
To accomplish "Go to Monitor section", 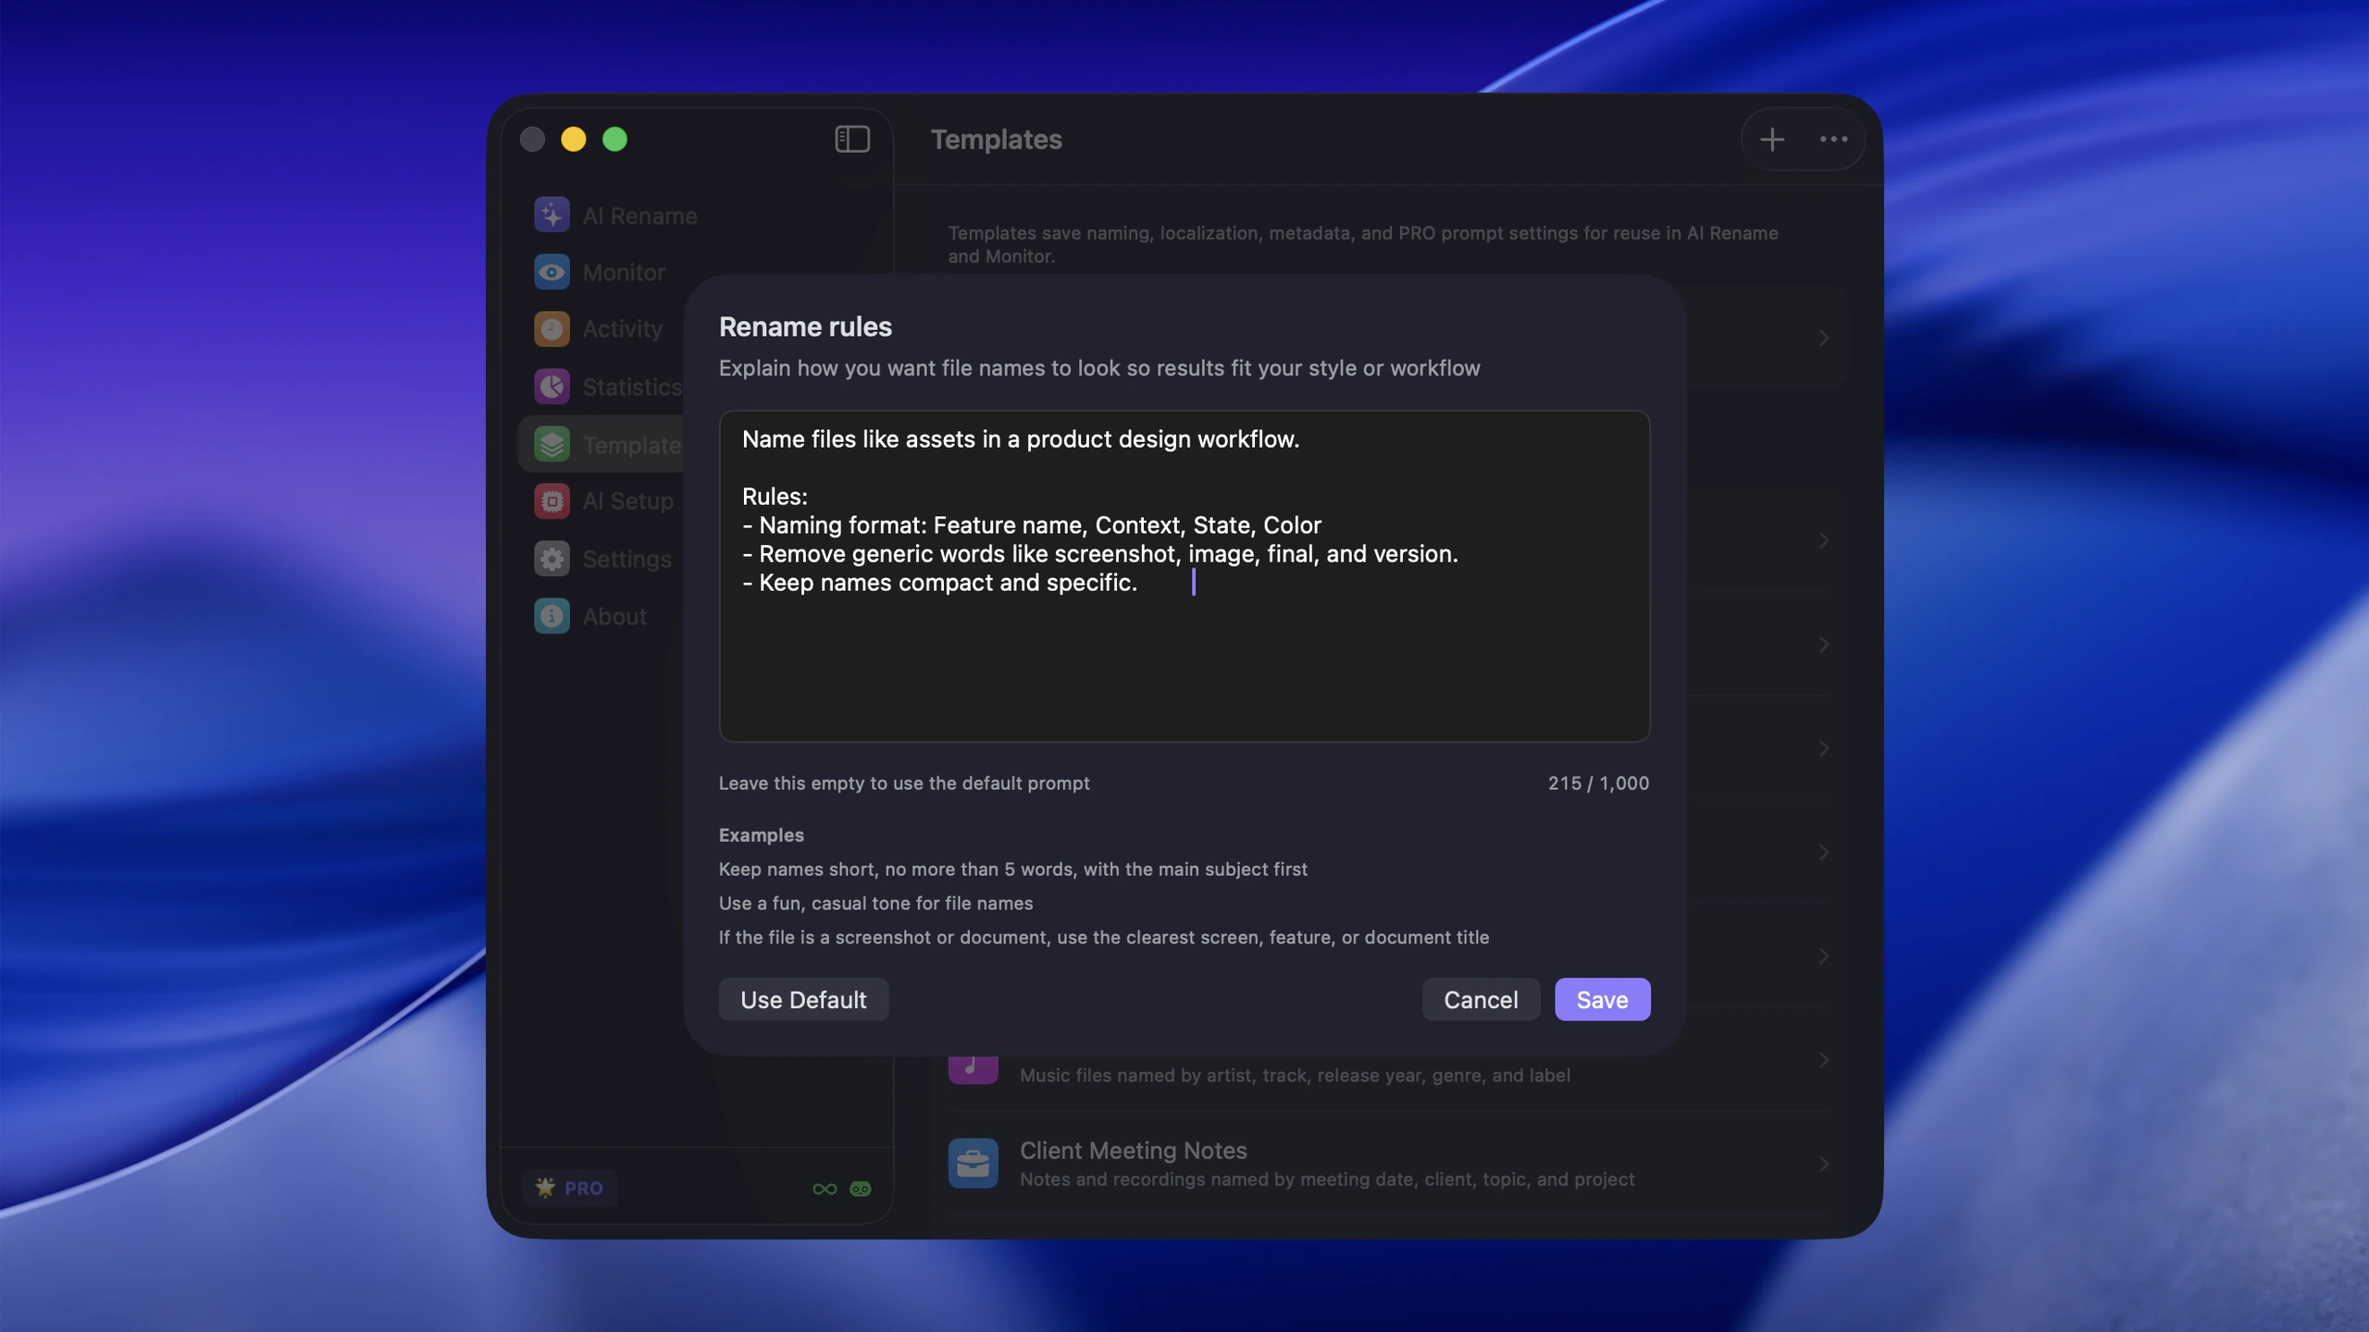I will coord(624,272).
